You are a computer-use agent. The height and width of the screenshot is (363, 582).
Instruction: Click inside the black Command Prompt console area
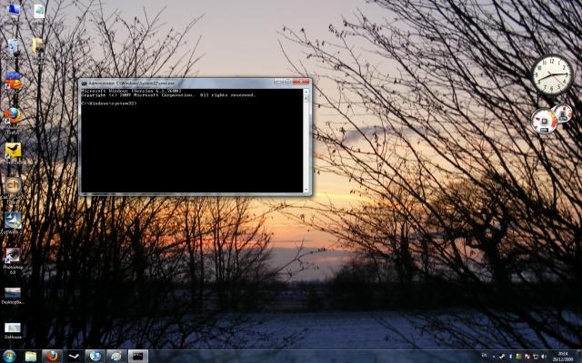click(191, 145)
